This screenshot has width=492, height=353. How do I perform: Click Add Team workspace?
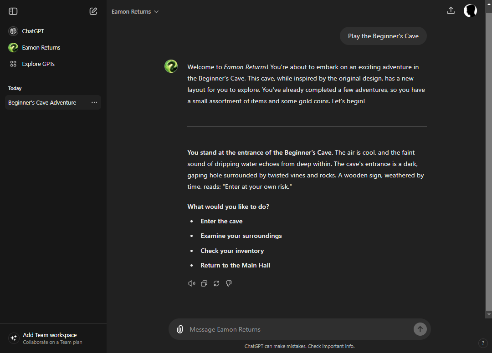coord(53,338)
